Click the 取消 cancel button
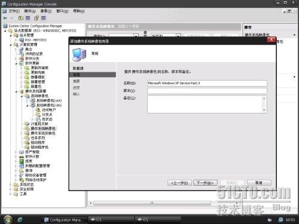This screenshot has height=224, width=299. [259, 183]
